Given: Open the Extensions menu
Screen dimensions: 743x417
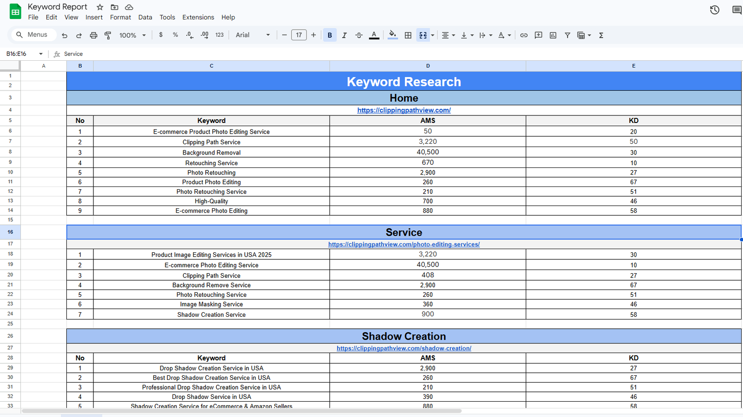Looking at the screenshot, I should click(x=198, y=17).
